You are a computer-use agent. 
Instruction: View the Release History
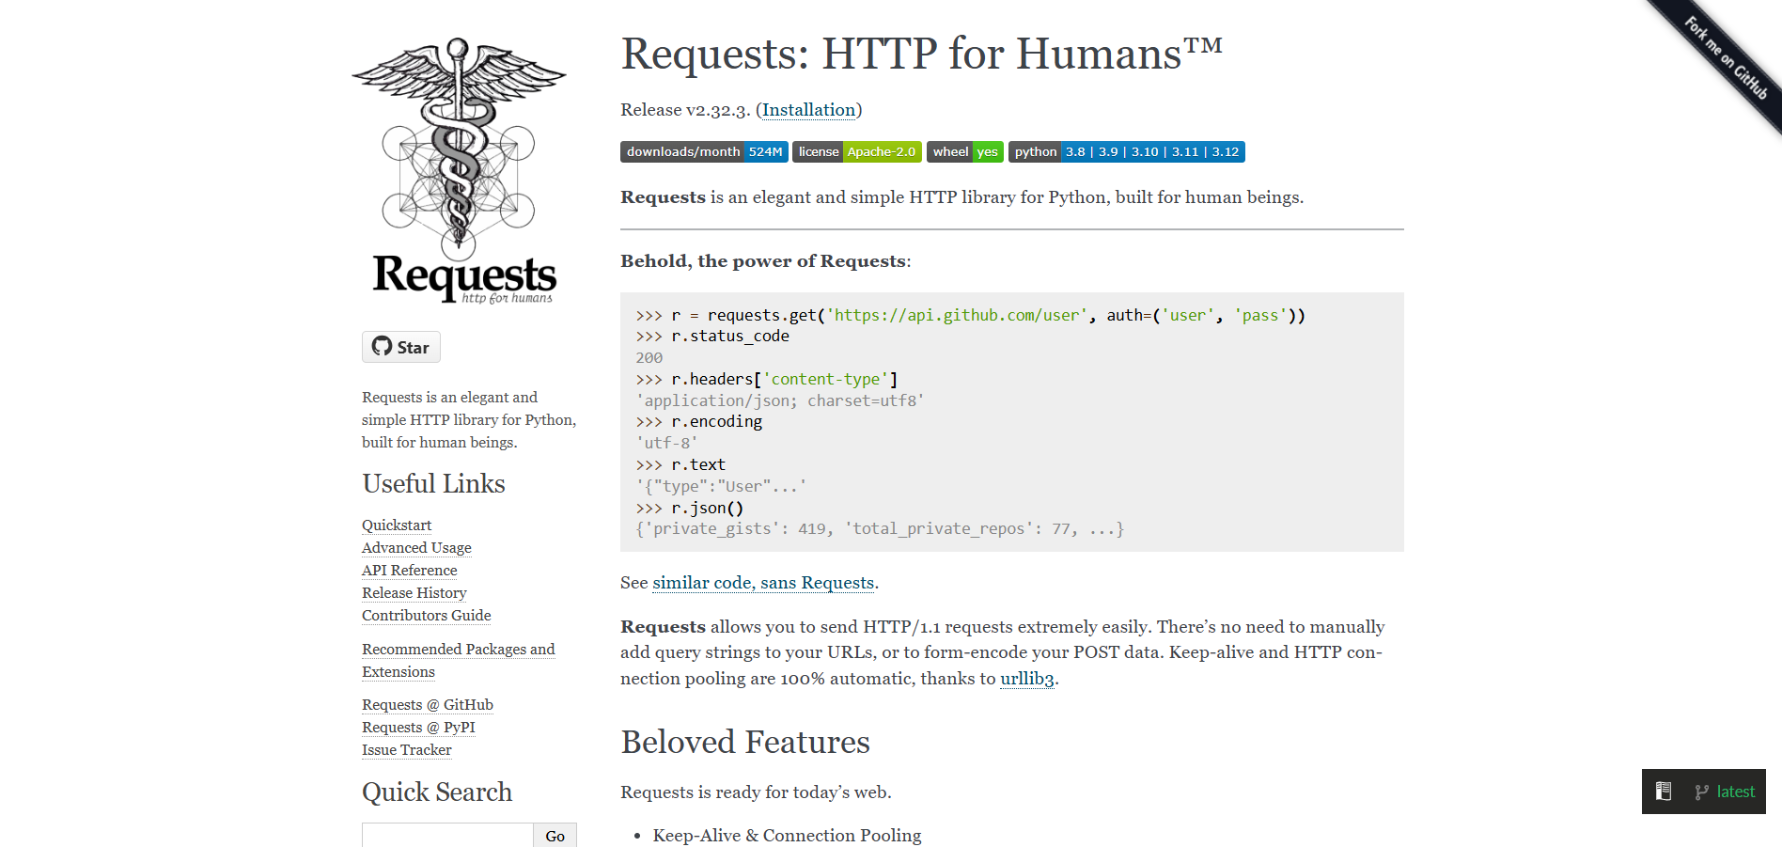coord(414,592)
